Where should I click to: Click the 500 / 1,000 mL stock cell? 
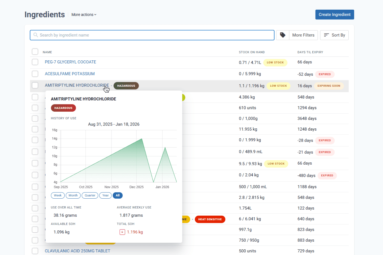(253, 187)
